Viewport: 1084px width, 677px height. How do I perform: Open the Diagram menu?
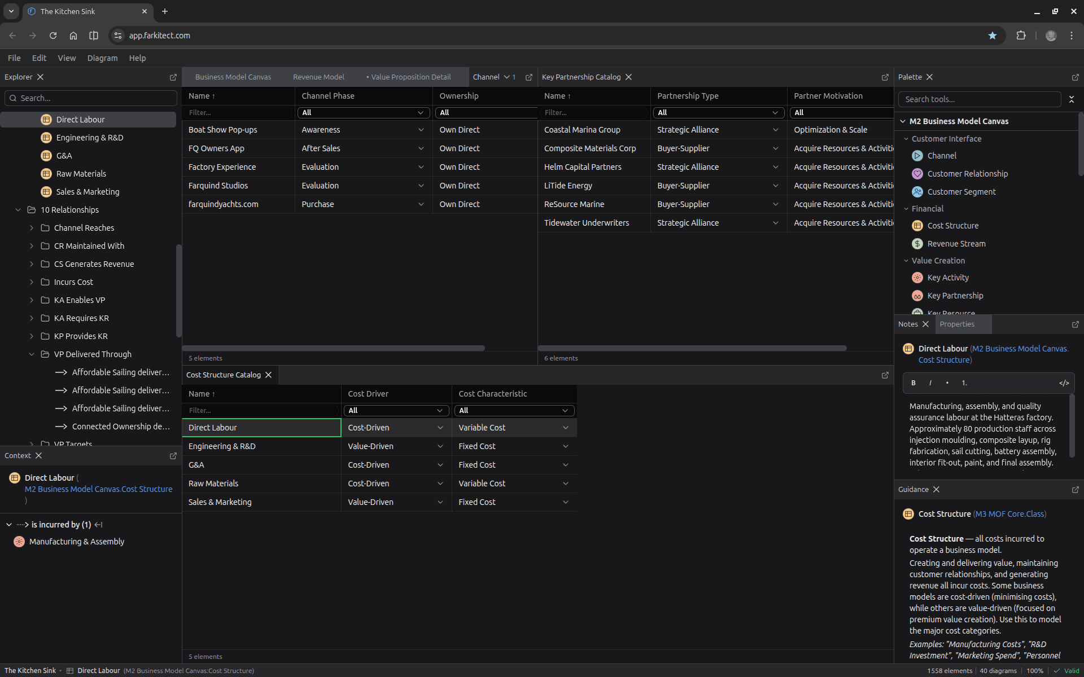(102, 58)
